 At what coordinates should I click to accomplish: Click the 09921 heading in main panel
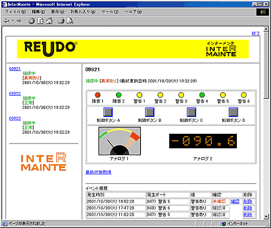click(x=92, y=69)
